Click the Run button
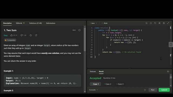This screenshot has height=97, width=173. 153,90
